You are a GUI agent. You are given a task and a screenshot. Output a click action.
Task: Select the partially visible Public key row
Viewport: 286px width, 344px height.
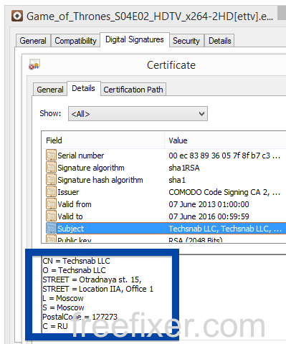[164, 239]
